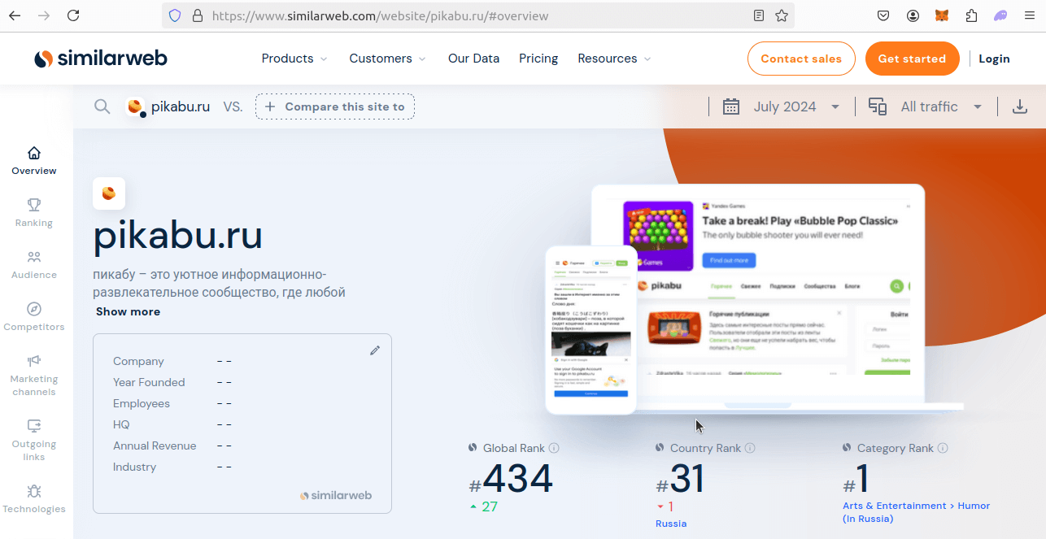This screenshot has width=1046, height=539.
Task: Click the Global Rank #434 value
Action: 511,480
